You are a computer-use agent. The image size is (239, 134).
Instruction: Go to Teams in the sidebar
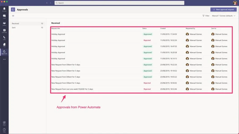click(4, 24)
